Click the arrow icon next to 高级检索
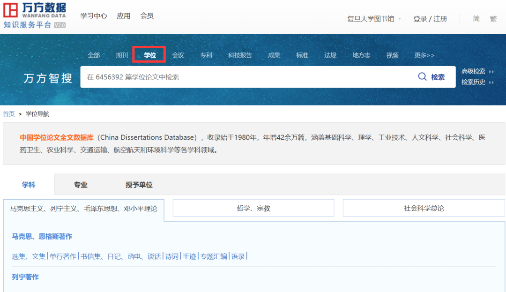Image resolution: width=506 pixels, height=292 pixels. pos(491,72)
